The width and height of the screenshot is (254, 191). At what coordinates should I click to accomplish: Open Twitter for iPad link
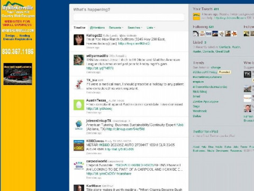[206, 132]
